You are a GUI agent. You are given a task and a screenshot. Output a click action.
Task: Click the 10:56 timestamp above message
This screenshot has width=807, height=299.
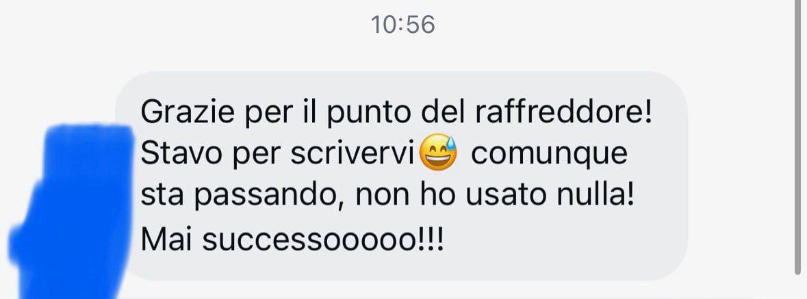click(403, 25)
